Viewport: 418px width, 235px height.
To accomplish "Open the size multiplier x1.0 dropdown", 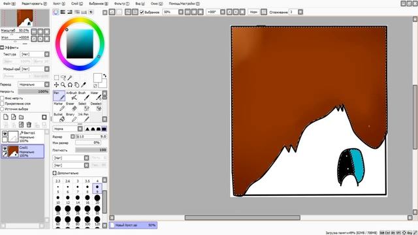I will click(72, 136).
